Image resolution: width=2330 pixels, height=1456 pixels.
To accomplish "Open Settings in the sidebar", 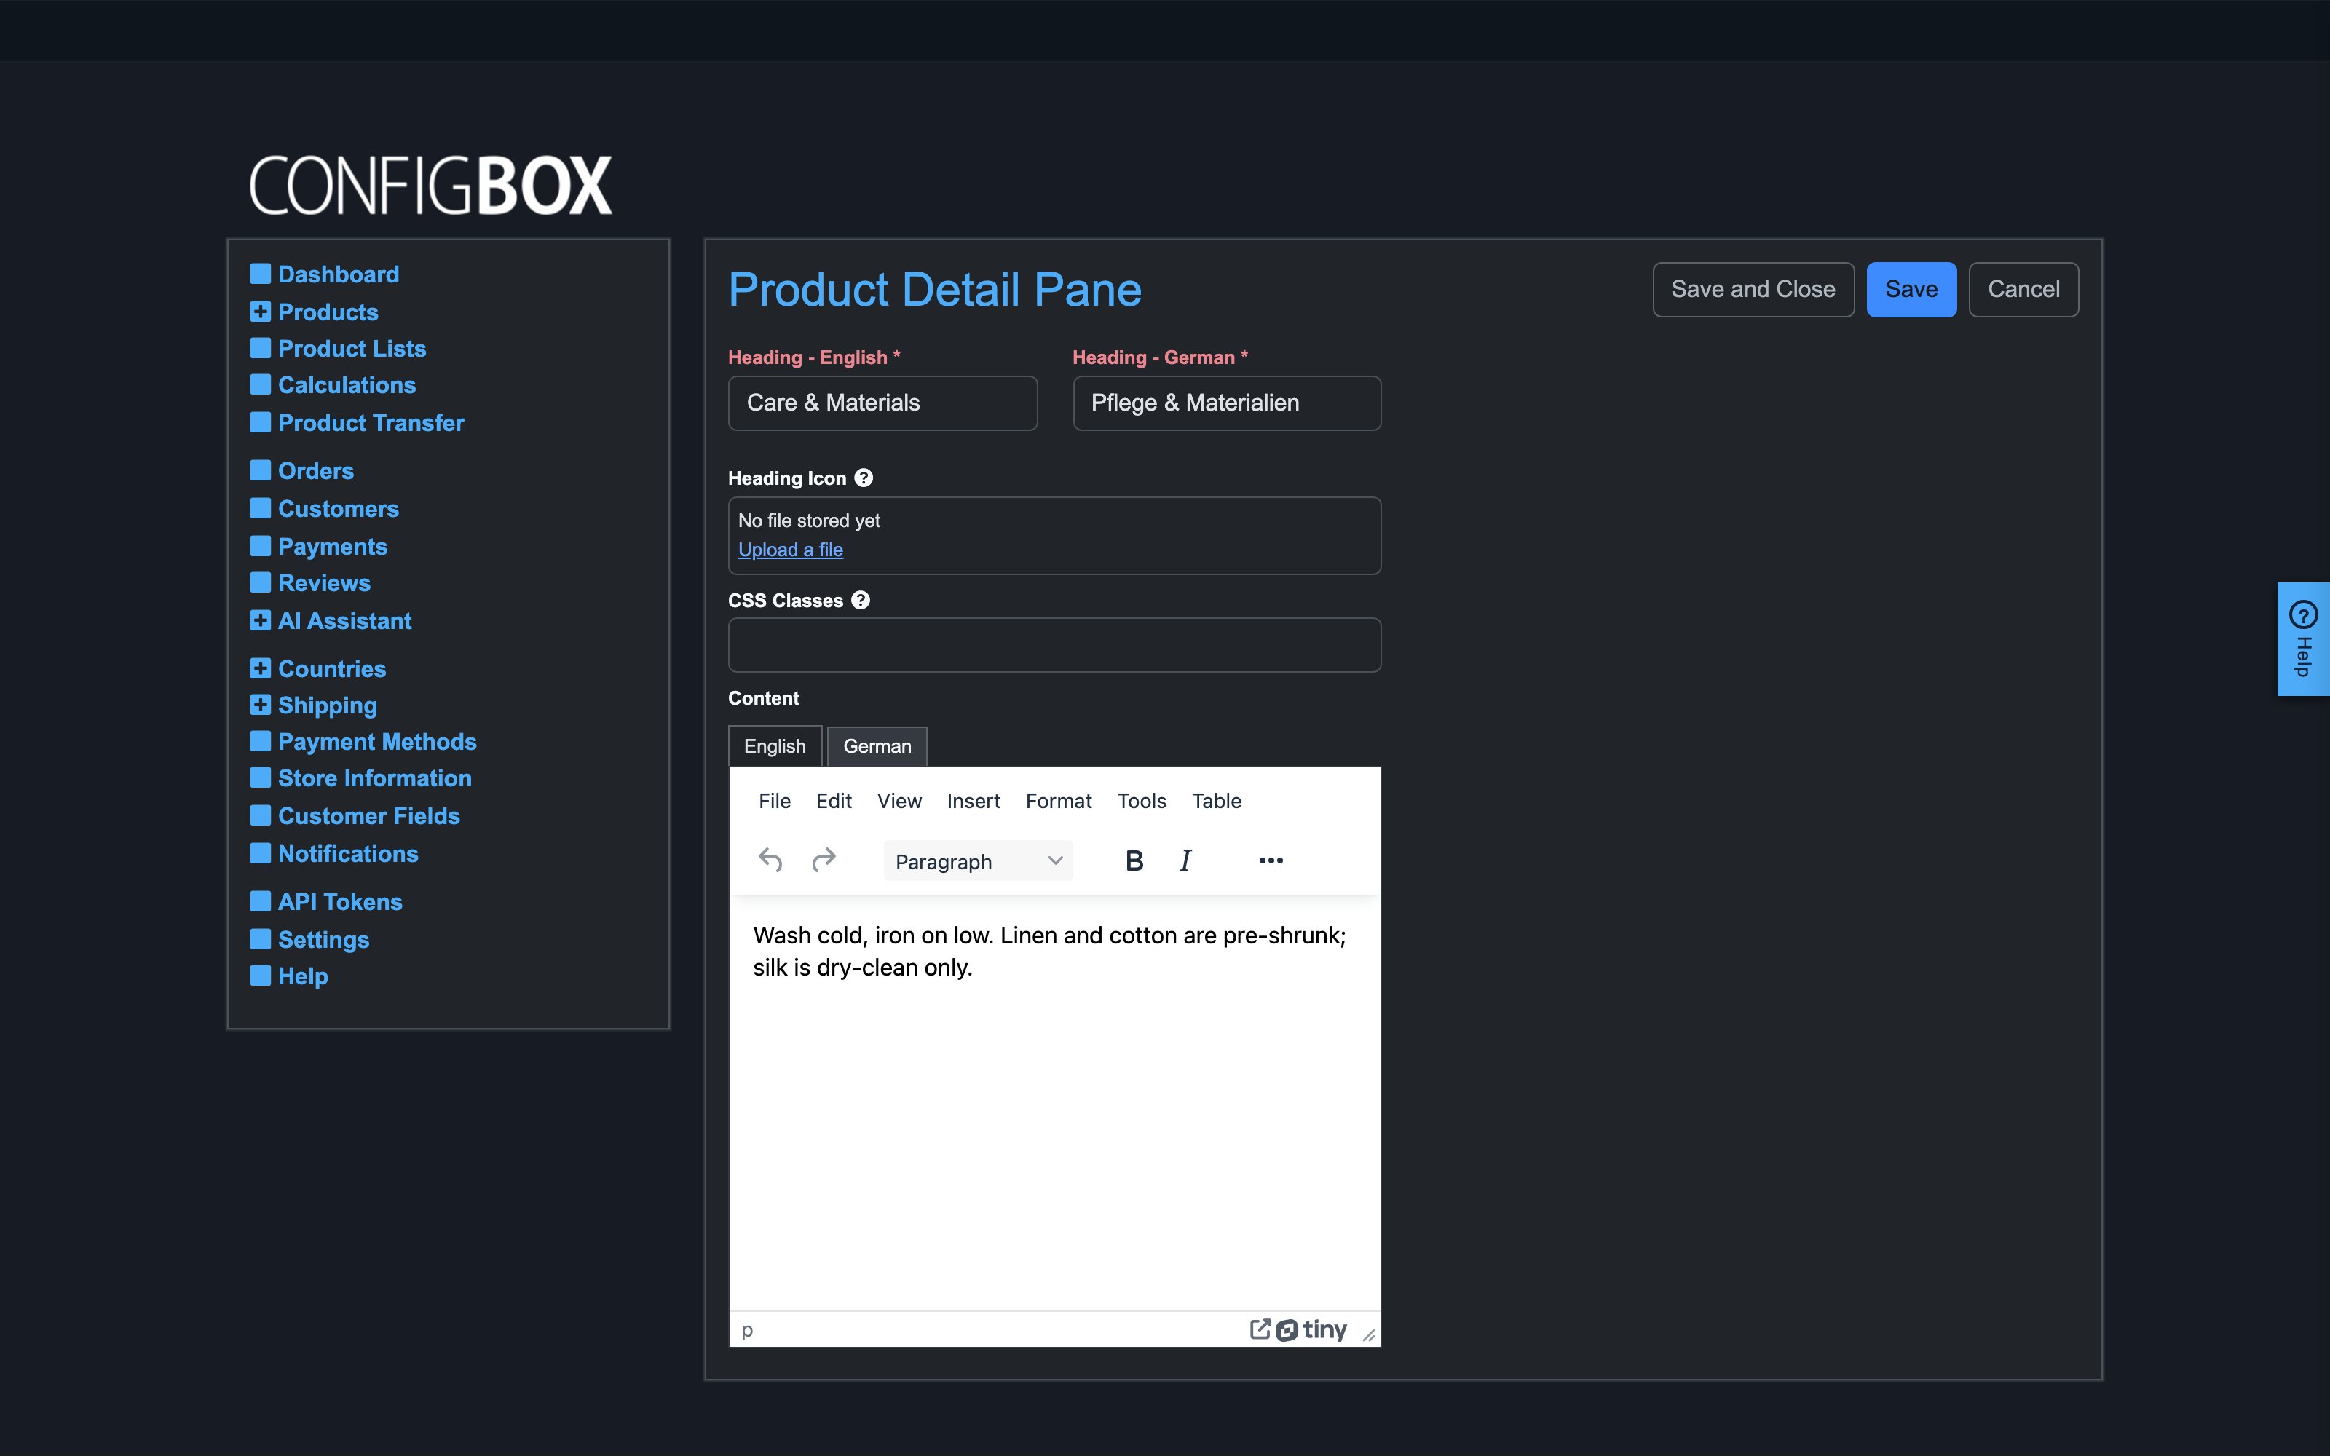I will point(323,940).
